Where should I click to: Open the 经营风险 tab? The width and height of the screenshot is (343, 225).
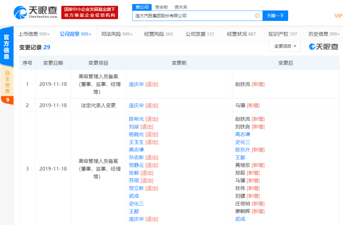pos(158,34)
